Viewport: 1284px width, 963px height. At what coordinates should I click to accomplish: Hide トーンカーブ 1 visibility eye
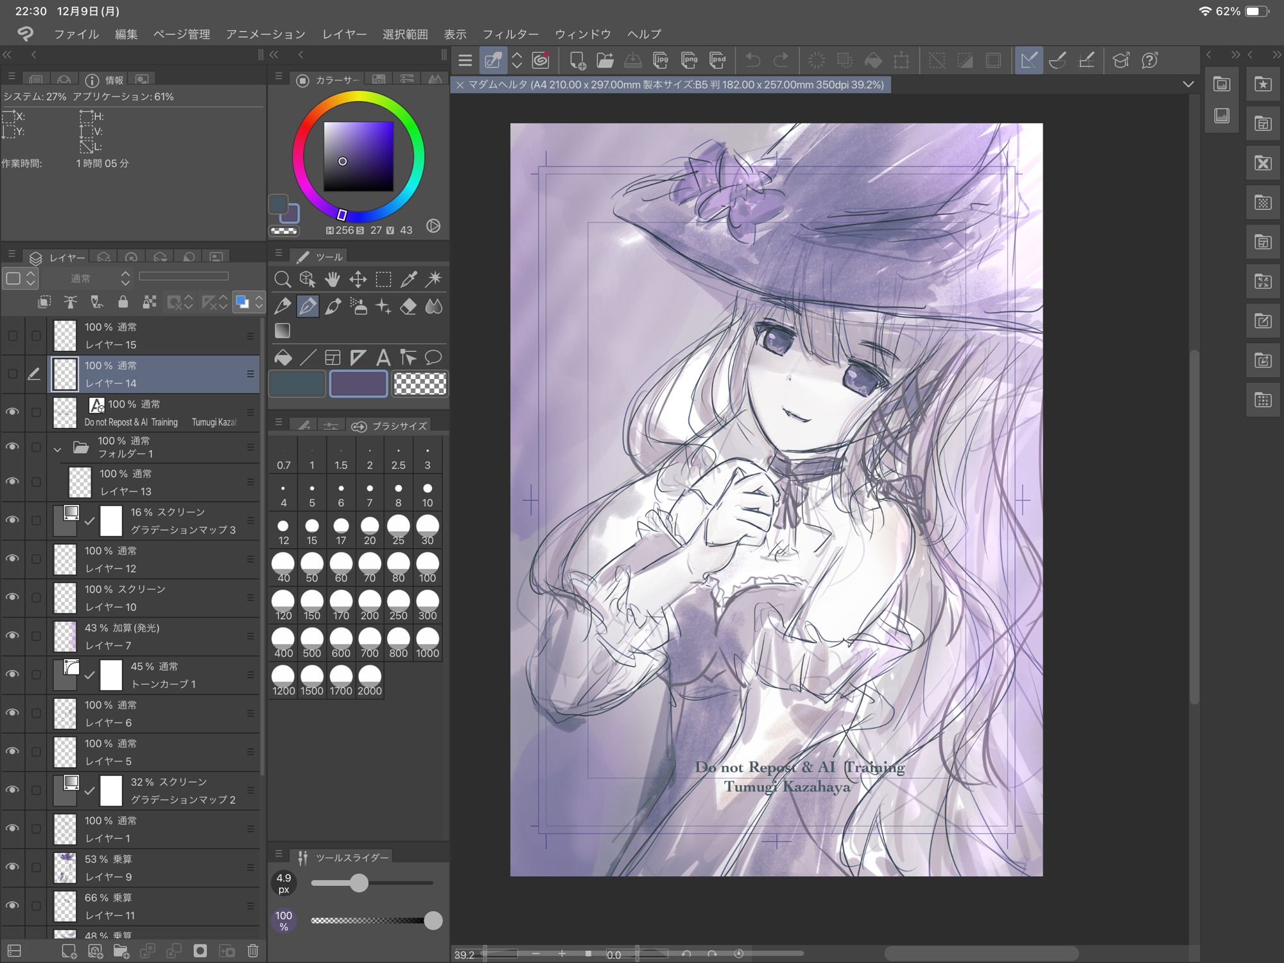point(12,674)
